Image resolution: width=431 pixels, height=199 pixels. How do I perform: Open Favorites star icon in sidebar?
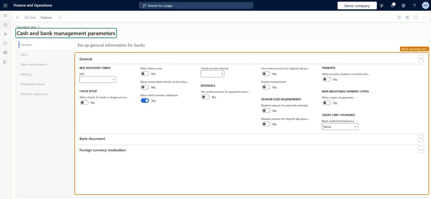click(5, 34)
